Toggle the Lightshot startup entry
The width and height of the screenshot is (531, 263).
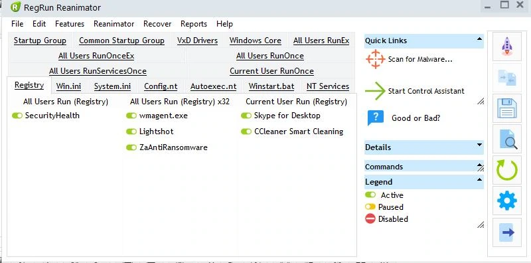131,131
